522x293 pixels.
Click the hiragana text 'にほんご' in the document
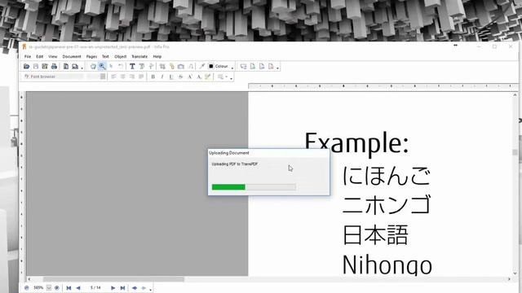coord(387,176)
